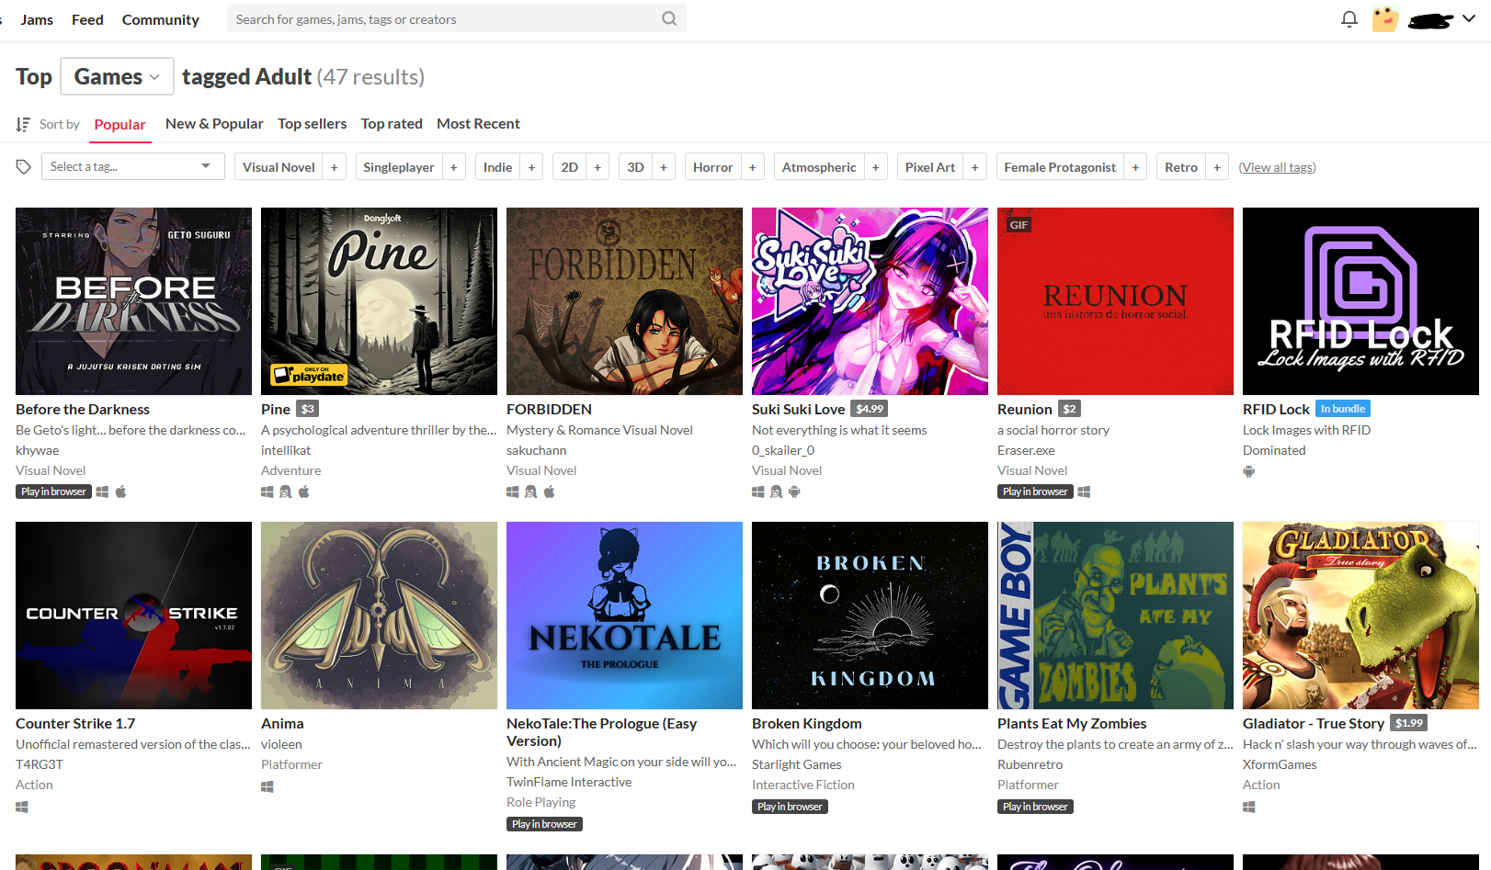Viewport: 1491px width, 870px height.
Task: Open the Suki Suki Love cover
Action: click(870, 301)
